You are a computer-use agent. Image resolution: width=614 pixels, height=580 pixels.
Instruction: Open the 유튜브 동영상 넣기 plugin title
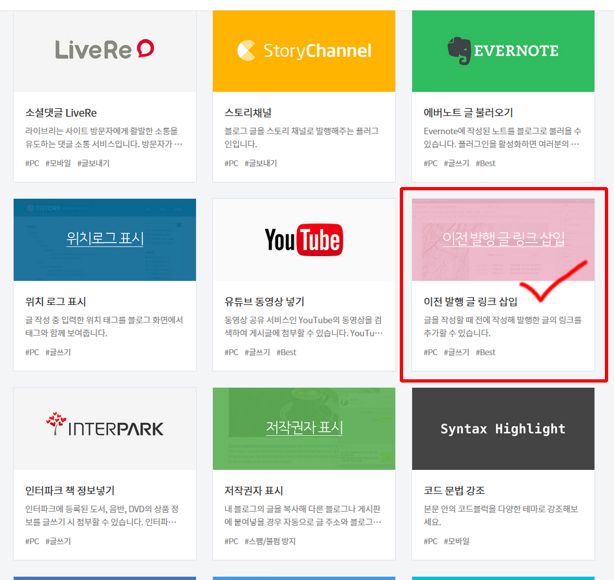pos(264,301)
